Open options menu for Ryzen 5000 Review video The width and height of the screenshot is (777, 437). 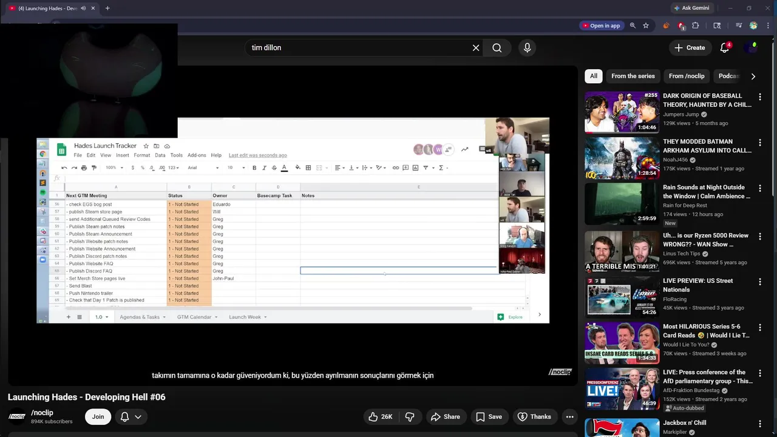coord(759,237)
